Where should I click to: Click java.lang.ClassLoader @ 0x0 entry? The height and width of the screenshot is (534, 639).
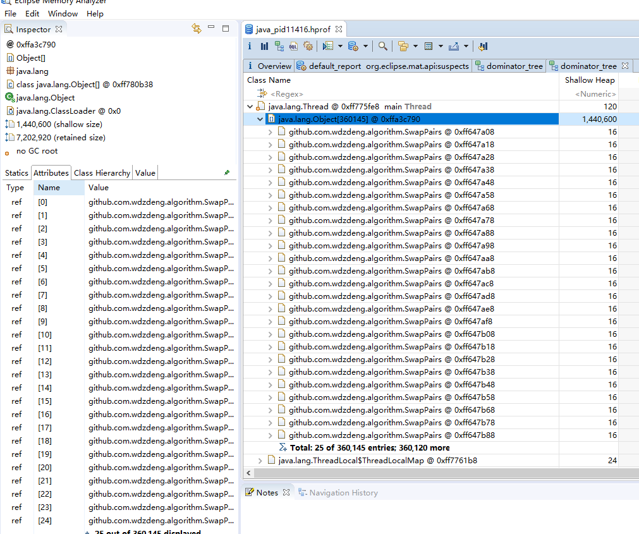tap(64, 111)
